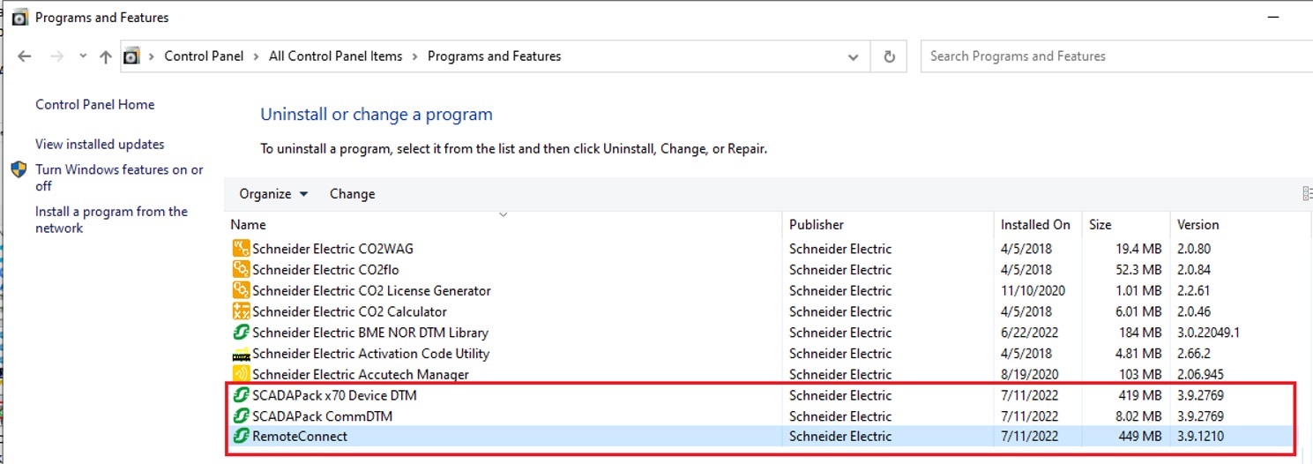The width and height of the screenshot is (1313, 464).
Task: Click the Up one level arrow
Action: (106, 56)
